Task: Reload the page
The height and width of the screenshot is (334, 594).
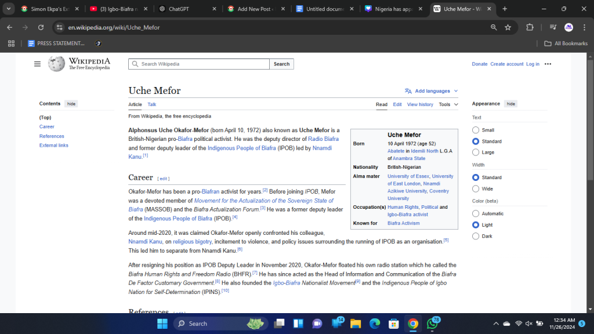Action: (41, 27)
